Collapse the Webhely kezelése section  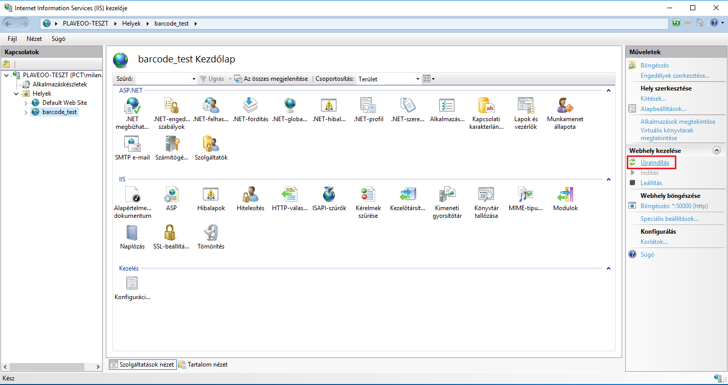tap(716, 150)
